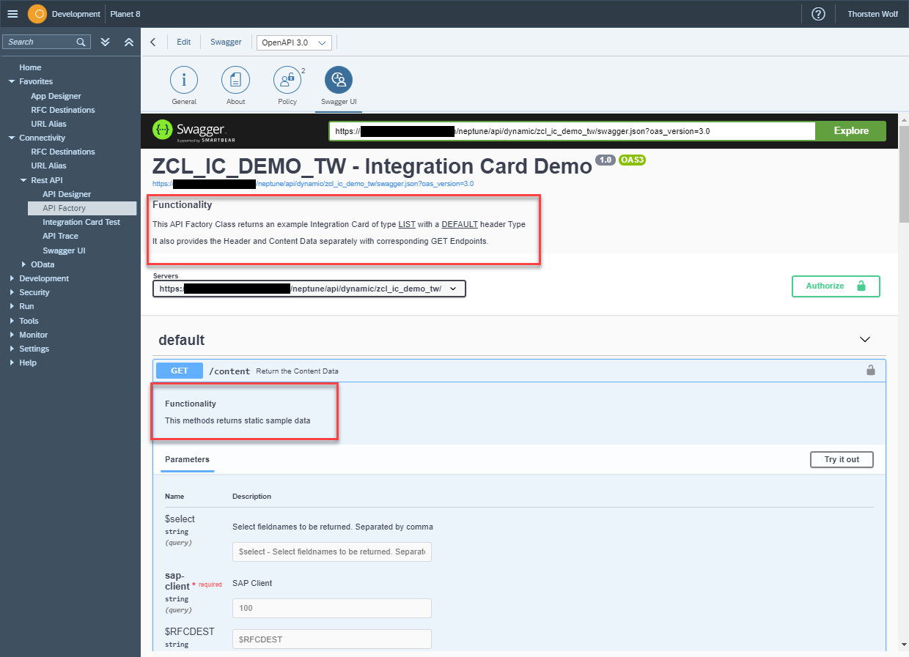Click the back arrow icon
Viewport: 909px width, 657px height.
tap(152, 42)
